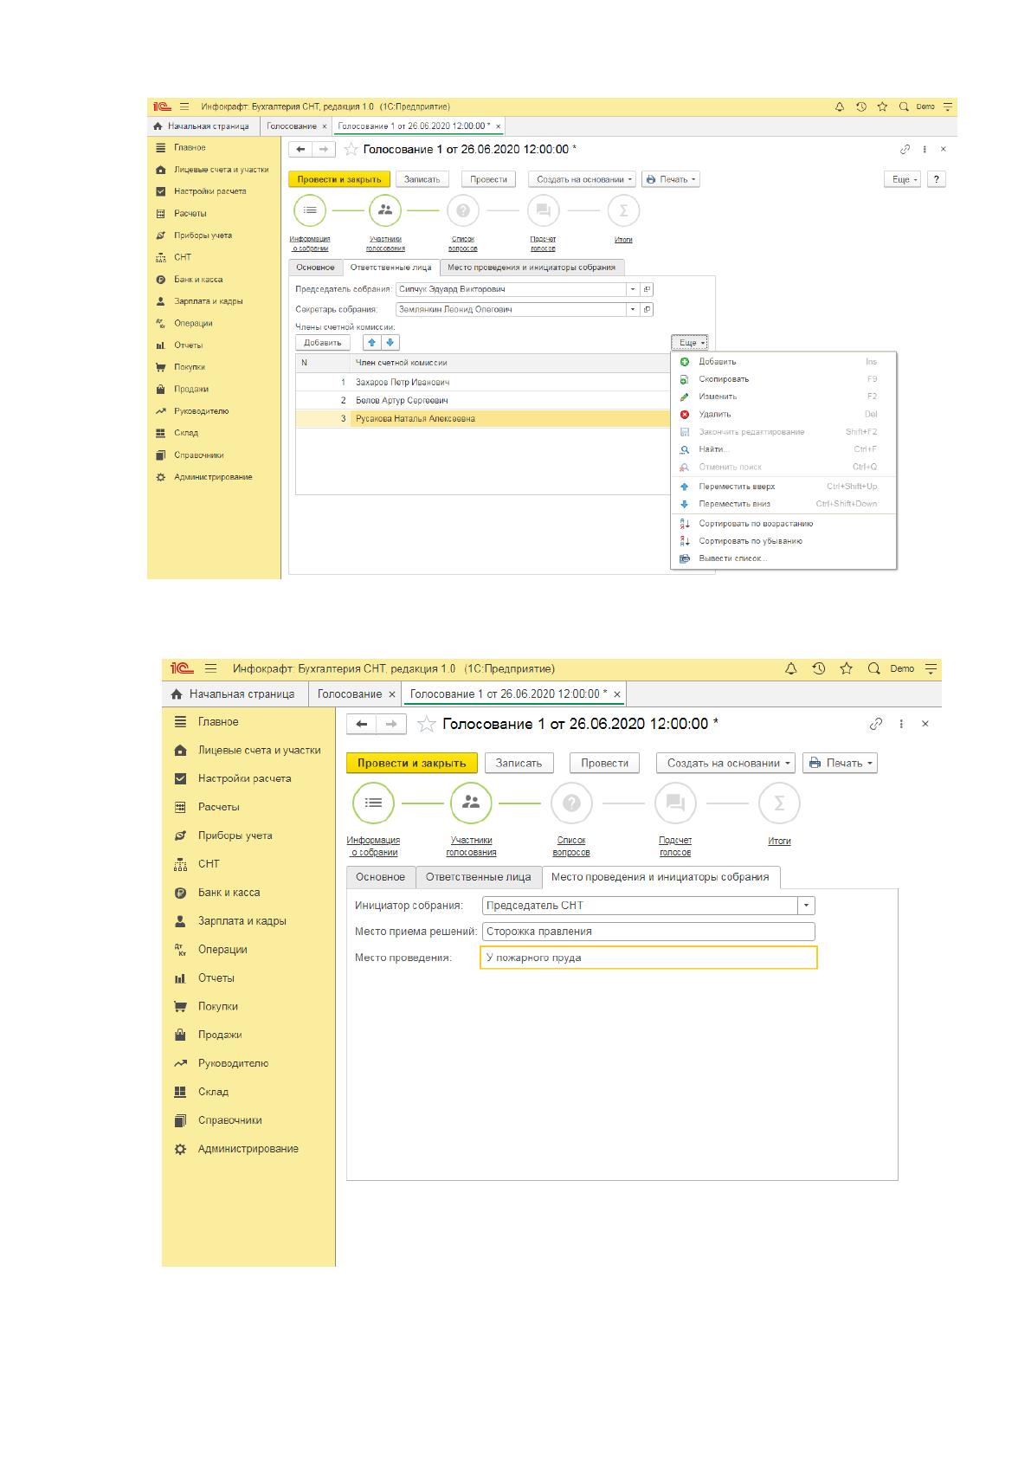Click the Записать button in upper screenshot
1031x1458 pixels.
point(422,179)
